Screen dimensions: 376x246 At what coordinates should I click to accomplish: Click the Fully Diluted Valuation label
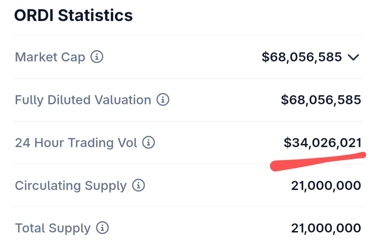(83, 100)
